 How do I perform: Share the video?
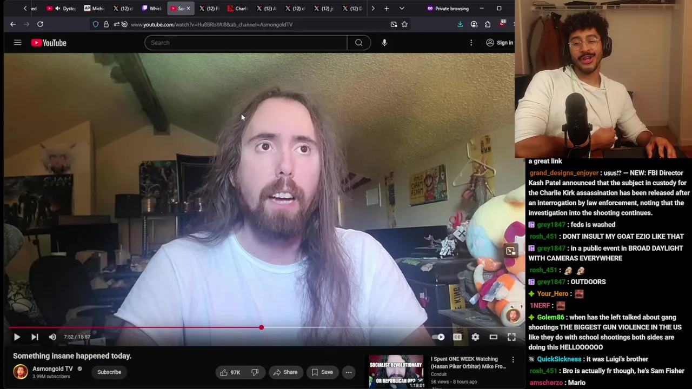tap(285, 372)
